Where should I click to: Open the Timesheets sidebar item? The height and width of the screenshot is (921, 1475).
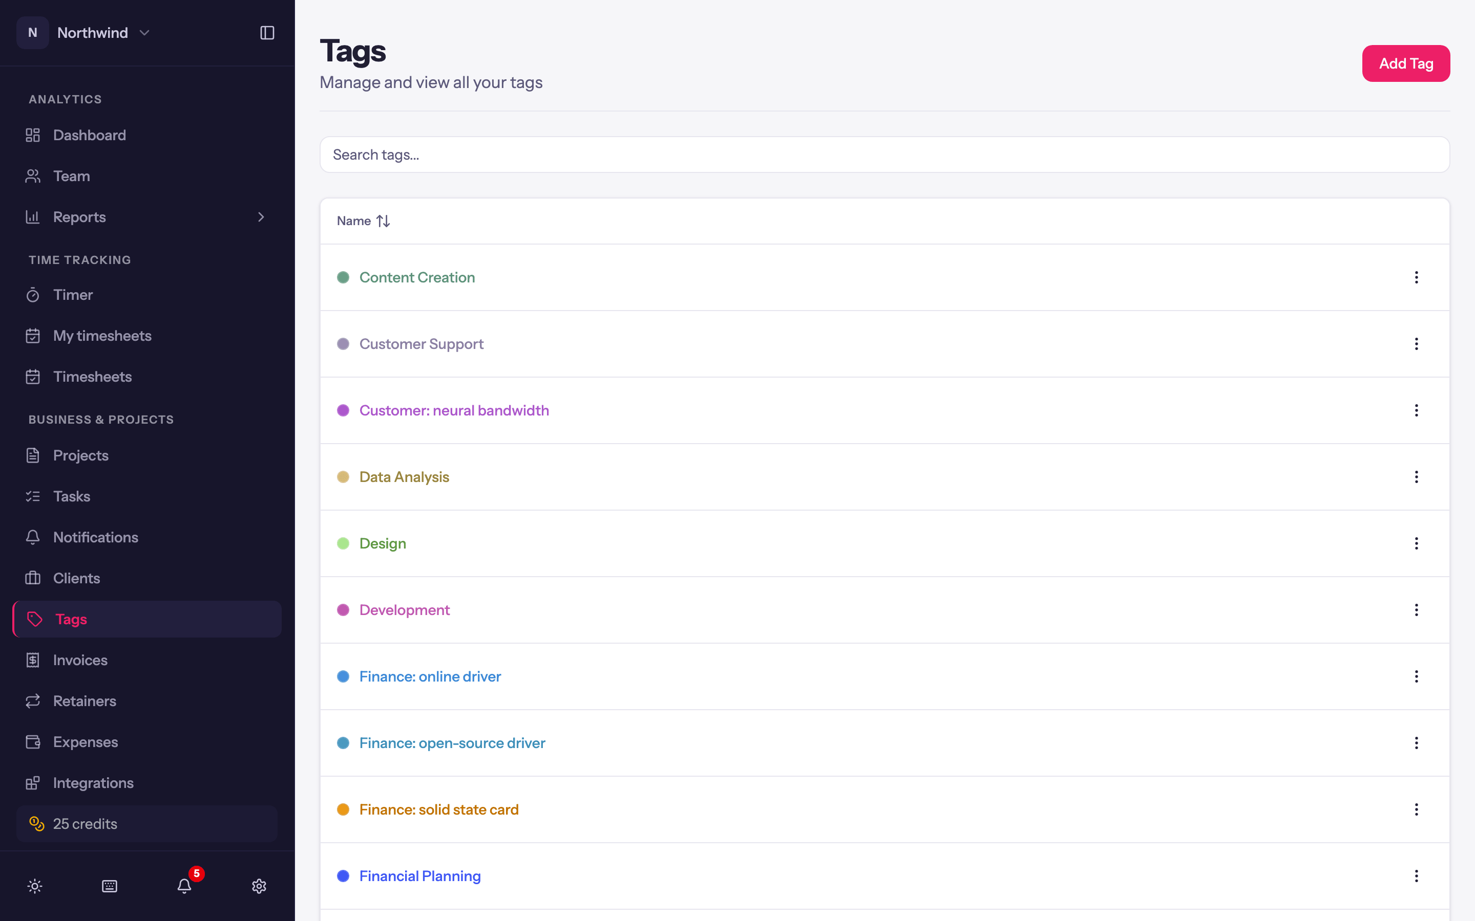pyautogui.click(x=147, y=377)
